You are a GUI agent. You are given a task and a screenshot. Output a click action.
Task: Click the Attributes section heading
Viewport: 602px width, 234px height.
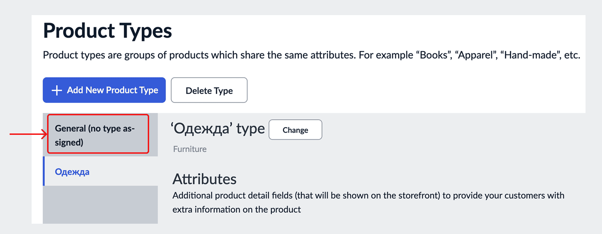pyautogui.click(x=204, y=179)
